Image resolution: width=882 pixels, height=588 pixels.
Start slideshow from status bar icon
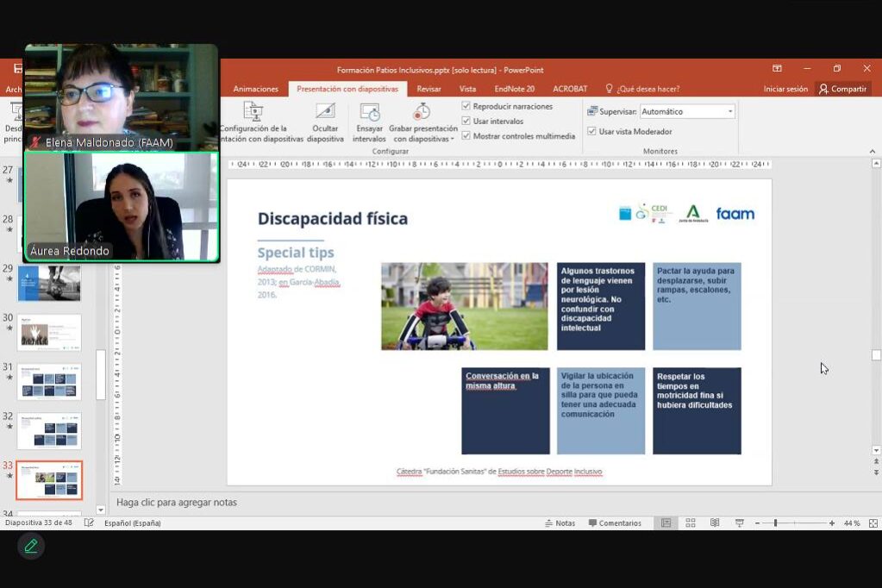[739, 522]
